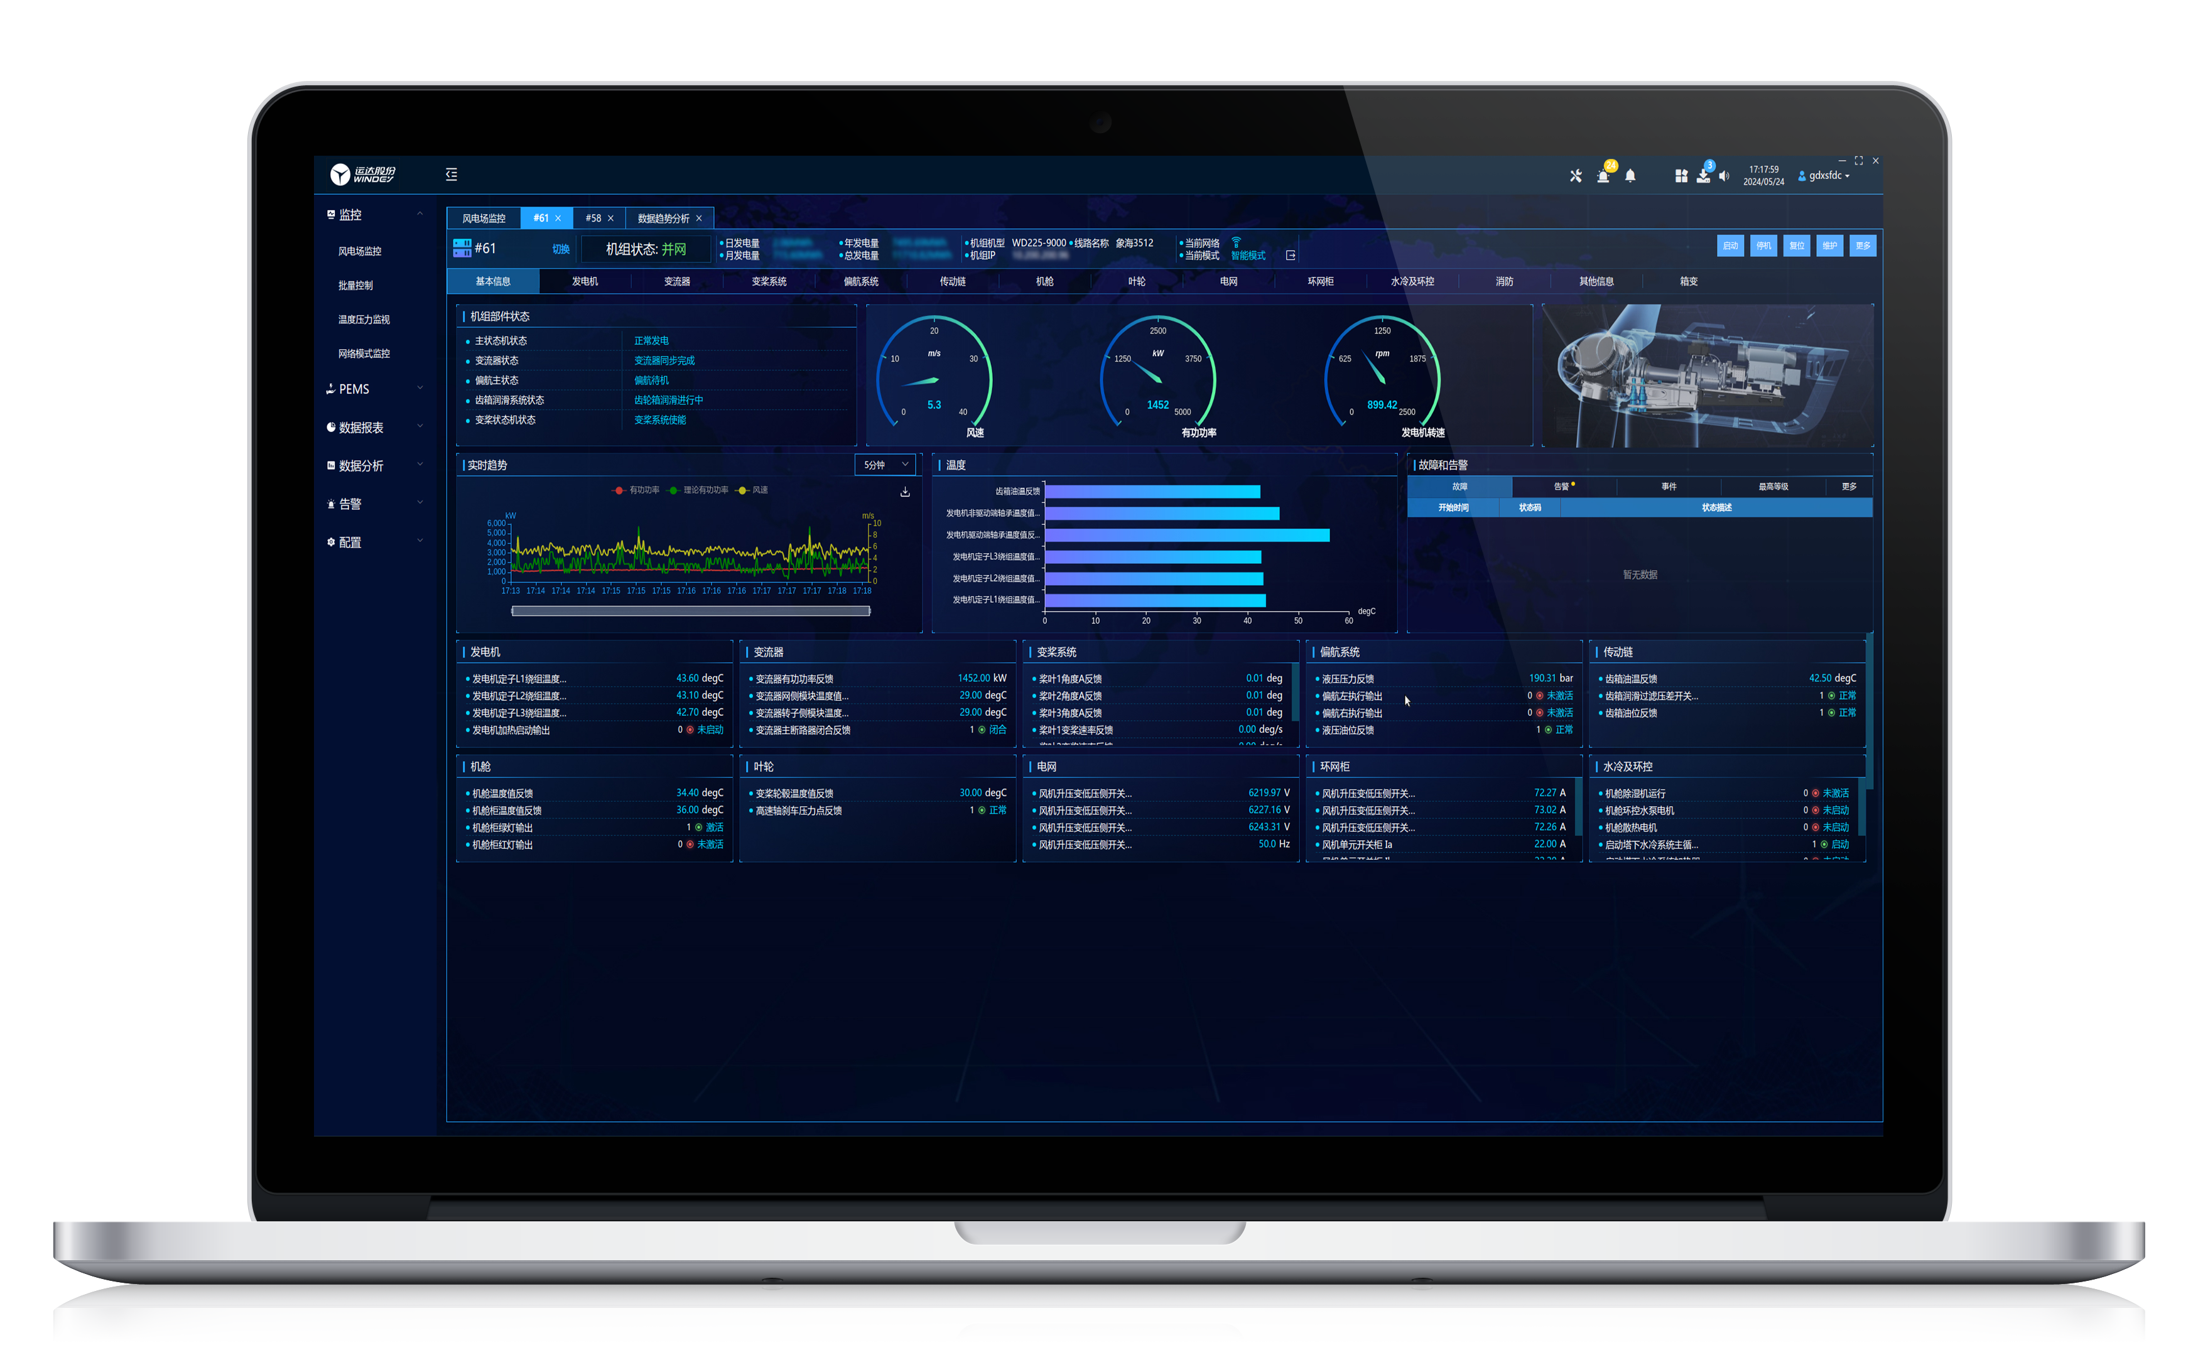2198x1355 pixels.
Task: Toggle 风速 series in trend legend
Action: click(752, 490)
